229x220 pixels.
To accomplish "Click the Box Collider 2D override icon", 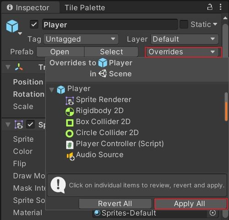I will point(70,123).
